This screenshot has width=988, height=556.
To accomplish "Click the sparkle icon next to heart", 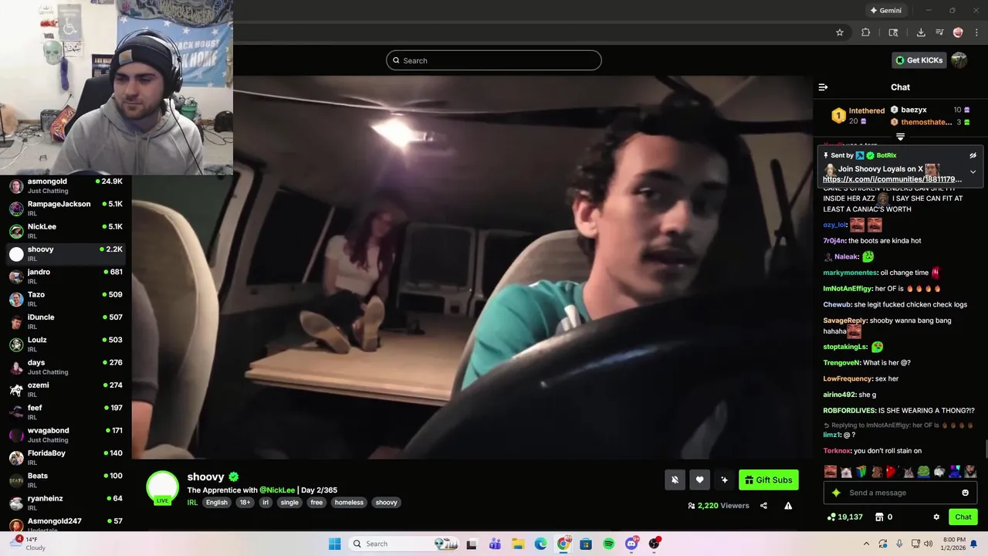I will (x=724, y=480).
